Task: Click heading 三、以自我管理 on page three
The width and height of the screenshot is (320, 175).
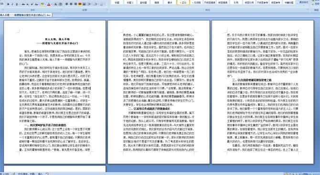Action: (x=252, y=80)
